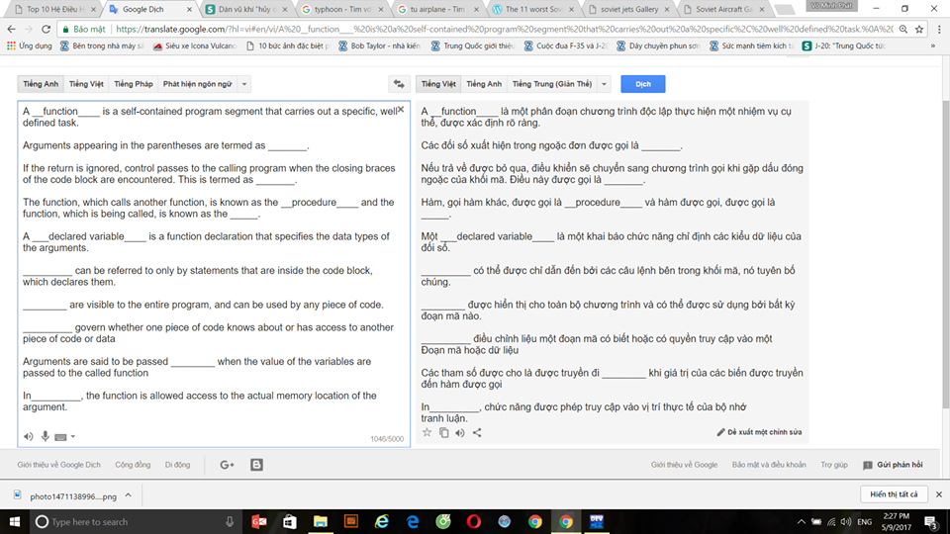Star the translation to save it
Viewport: 950px width, 534px height.
pos(427,432)
